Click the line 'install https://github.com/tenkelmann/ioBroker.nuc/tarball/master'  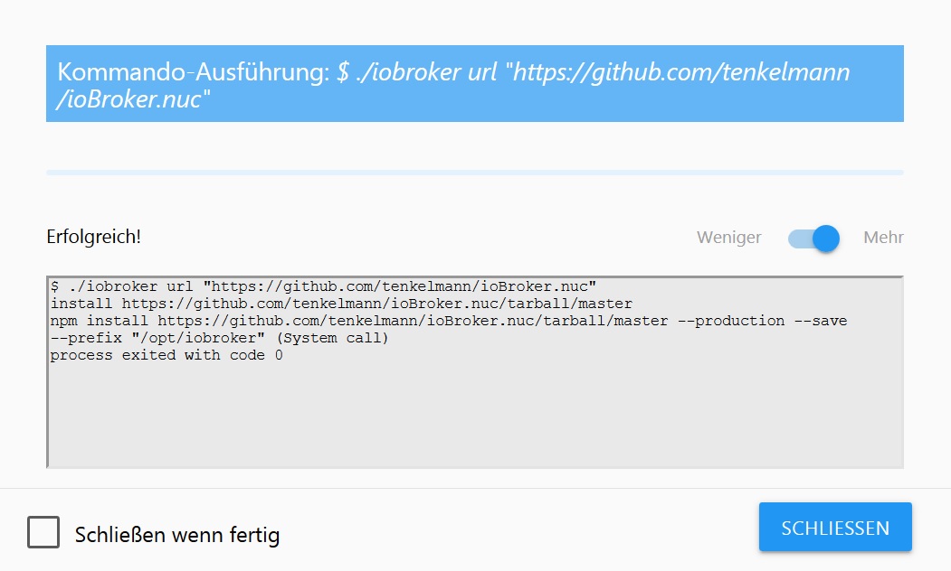(341, 304)
